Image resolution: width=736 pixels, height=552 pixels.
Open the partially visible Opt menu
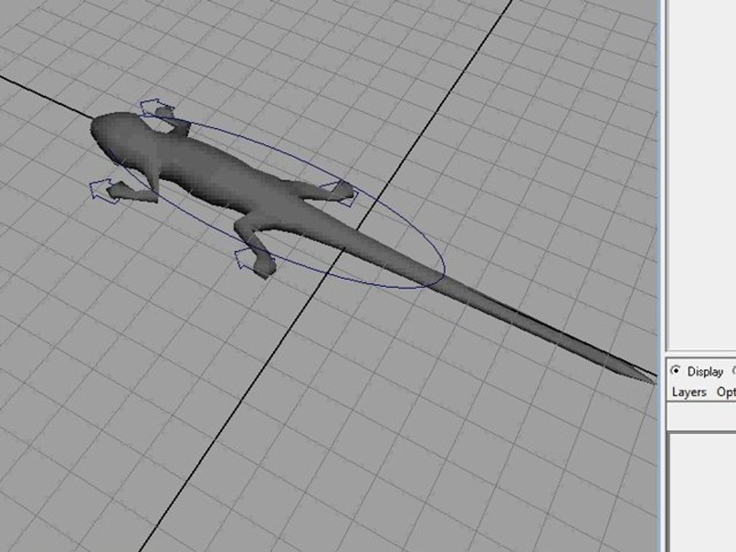[x=726, y=392]
